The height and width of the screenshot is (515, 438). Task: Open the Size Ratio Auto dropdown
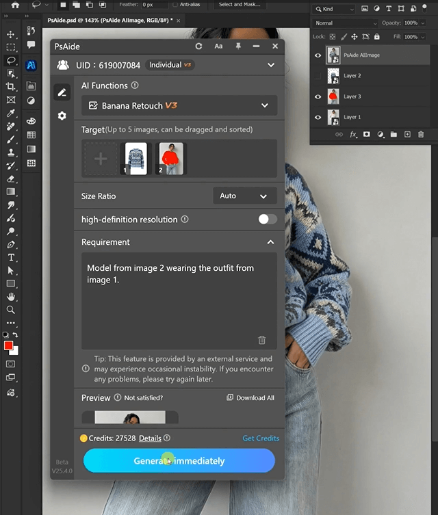pyautogui.click(x=245, y=196)
